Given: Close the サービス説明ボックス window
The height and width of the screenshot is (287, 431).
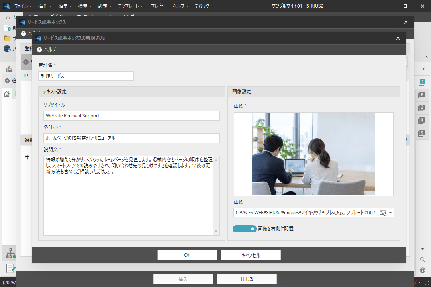Looking at the screenshot, I should 406,22.
